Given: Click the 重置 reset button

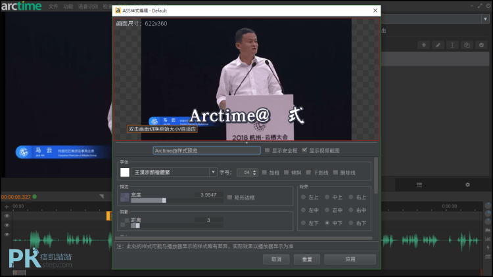Looking at the screenshot, I should coord(307,259).
